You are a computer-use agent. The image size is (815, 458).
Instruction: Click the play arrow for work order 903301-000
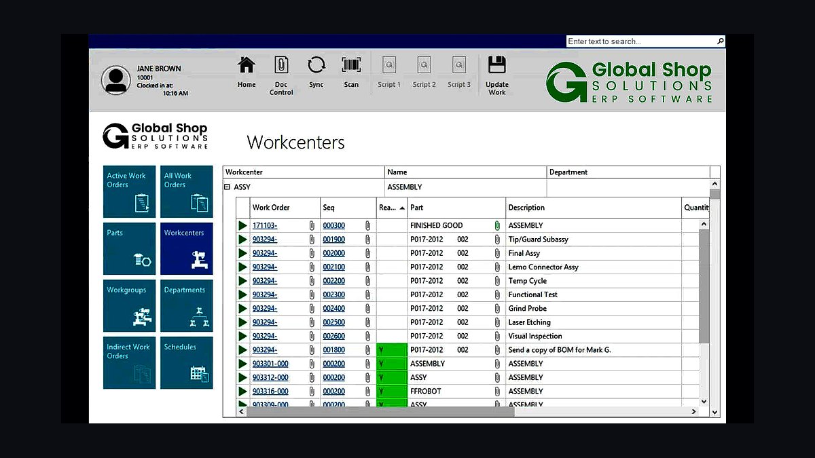[x=243, y=364]
